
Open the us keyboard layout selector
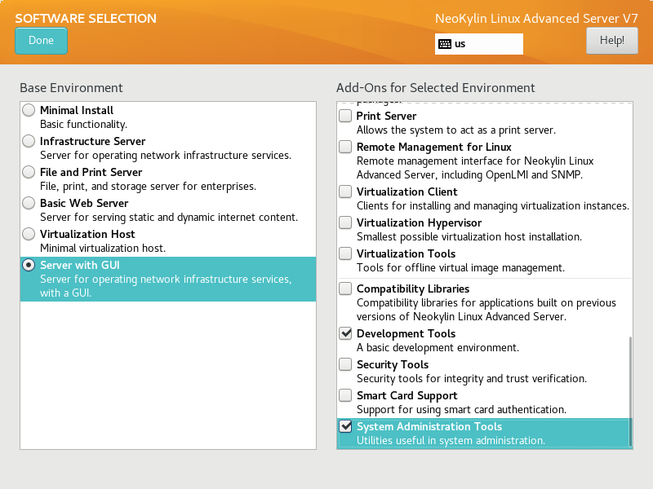pyautogui.click(x=479, y=44)
